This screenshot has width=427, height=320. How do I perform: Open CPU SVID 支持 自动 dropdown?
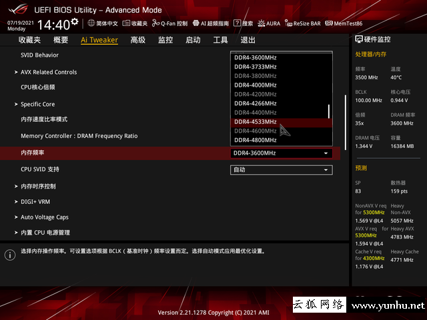(282, 170)
